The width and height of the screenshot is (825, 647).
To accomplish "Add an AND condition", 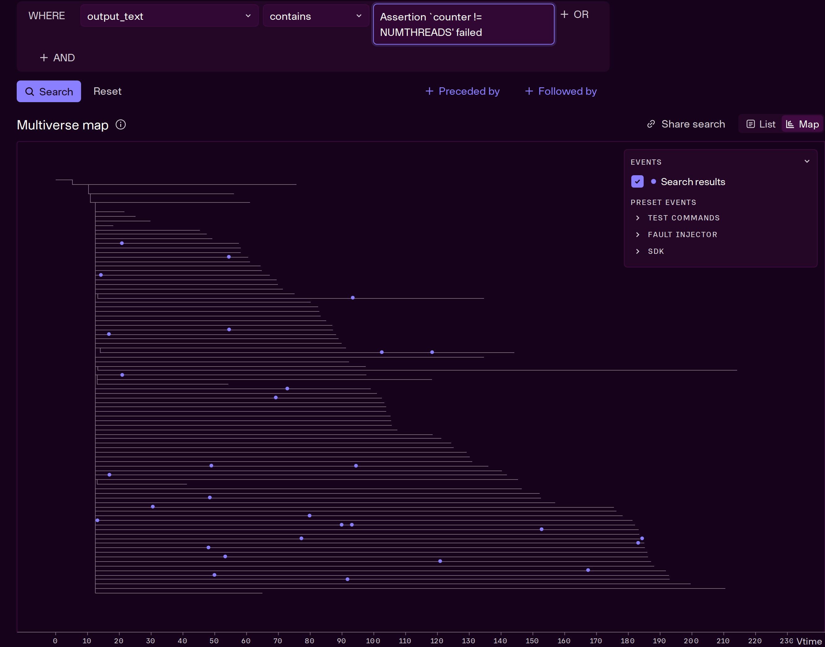I will coord(57,58).
